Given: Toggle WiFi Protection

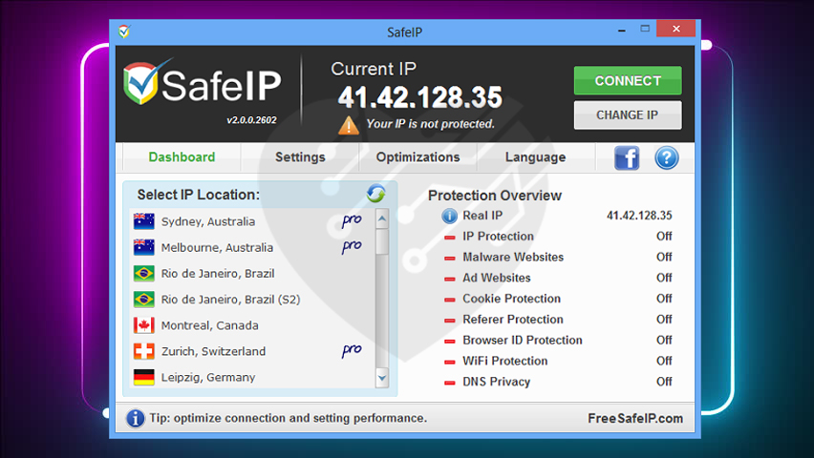Looking at the screenshot, I should (x=558, y=361).
